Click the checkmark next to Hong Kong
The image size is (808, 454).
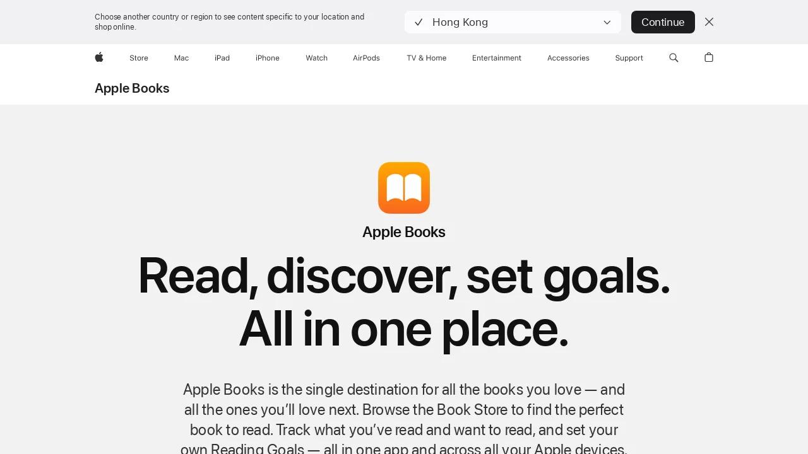pos(419,22)
